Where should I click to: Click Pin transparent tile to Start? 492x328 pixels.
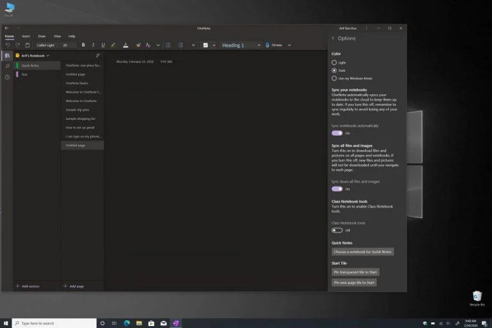355,272
